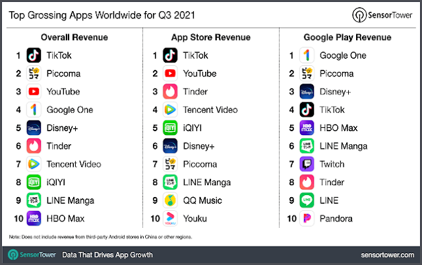Click the 'Pandora' app name
This screenshot has height=265, width=422.
[336, 219]
